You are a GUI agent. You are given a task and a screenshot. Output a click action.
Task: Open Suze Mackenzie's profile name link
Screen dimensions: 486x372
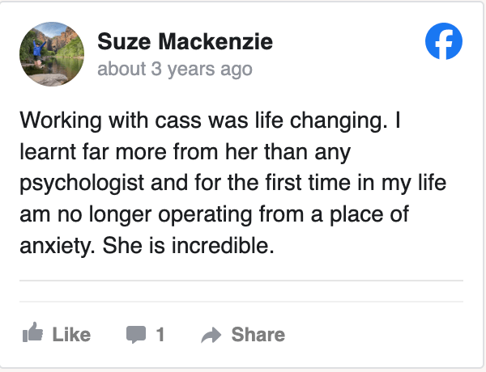point(185,41)
